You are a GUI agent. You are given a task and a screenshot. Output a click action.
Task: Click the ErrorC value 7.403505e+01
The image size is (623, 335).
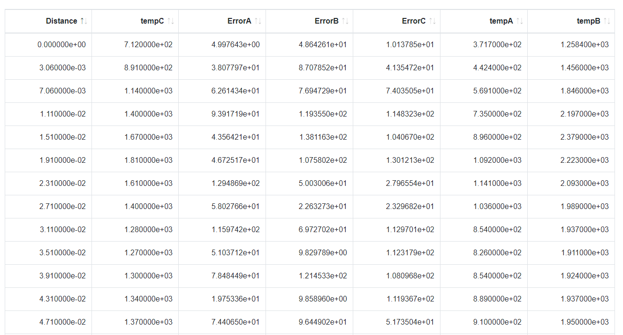coord(410,91)
